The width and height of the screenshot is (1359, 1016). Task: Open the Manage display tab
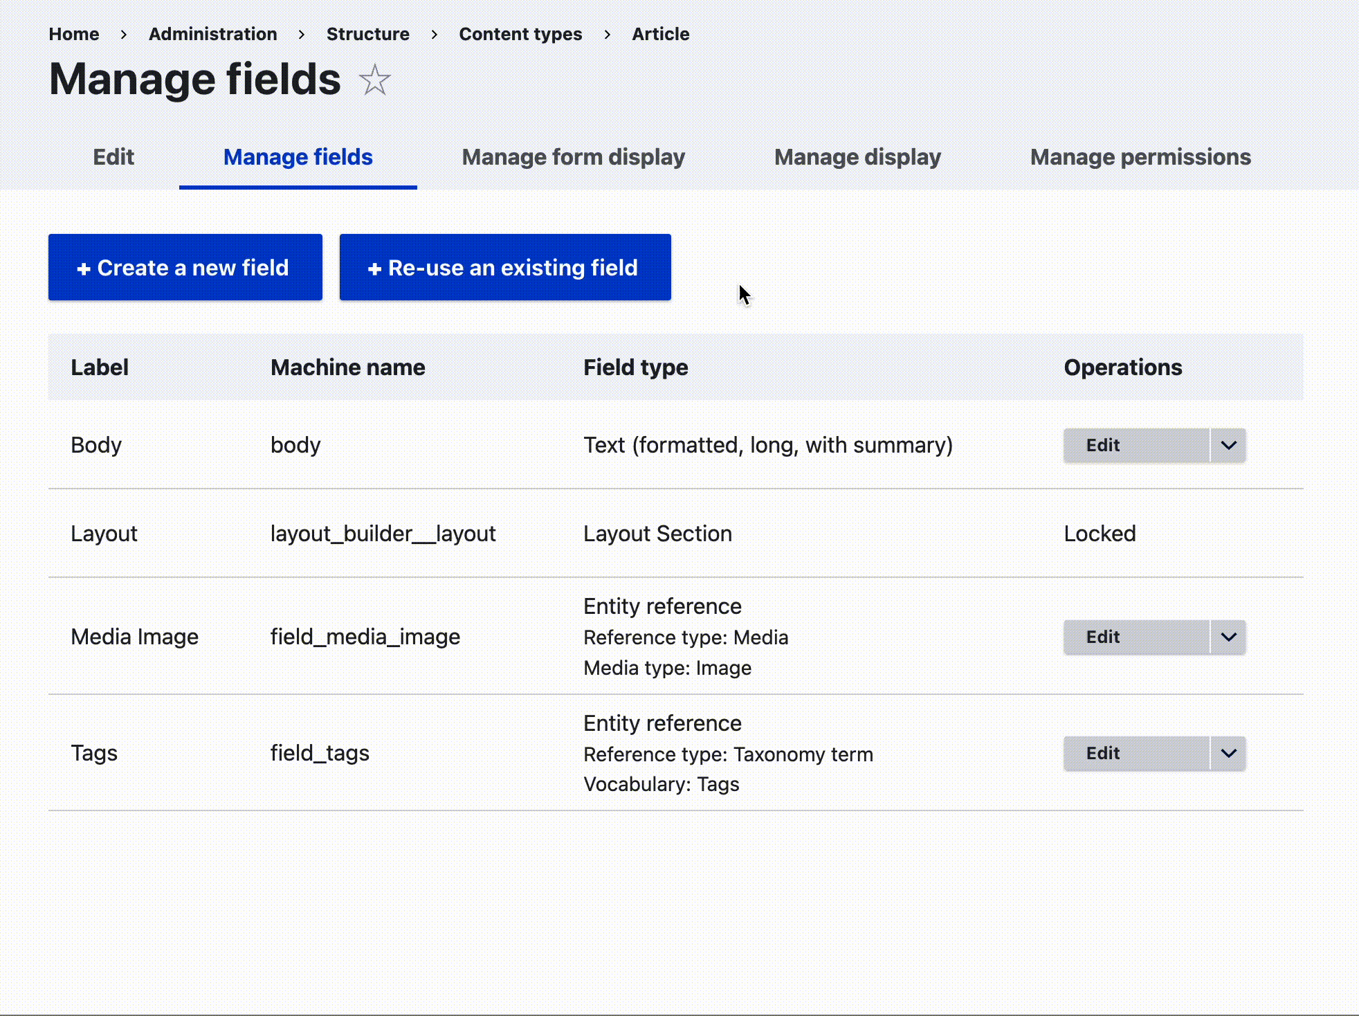pos(857,157)
